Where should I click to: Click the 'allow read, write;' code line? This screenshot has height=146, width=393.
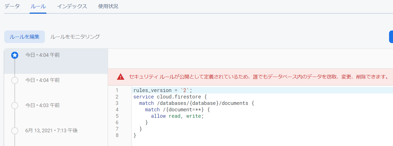pos(177,116)
